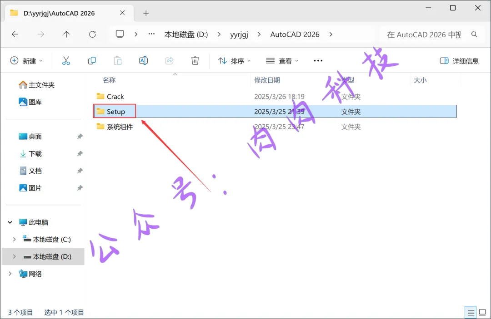491x319 pixels.
Task: Open the 新建 dropdown menu
Action: coord(26,61)
